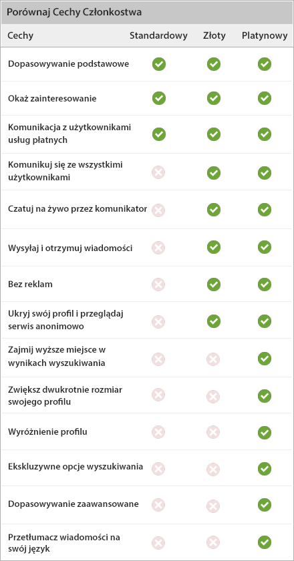Select the Złoty column header
Viewport: 294px width, 561px height.
[x=214, y=35]
